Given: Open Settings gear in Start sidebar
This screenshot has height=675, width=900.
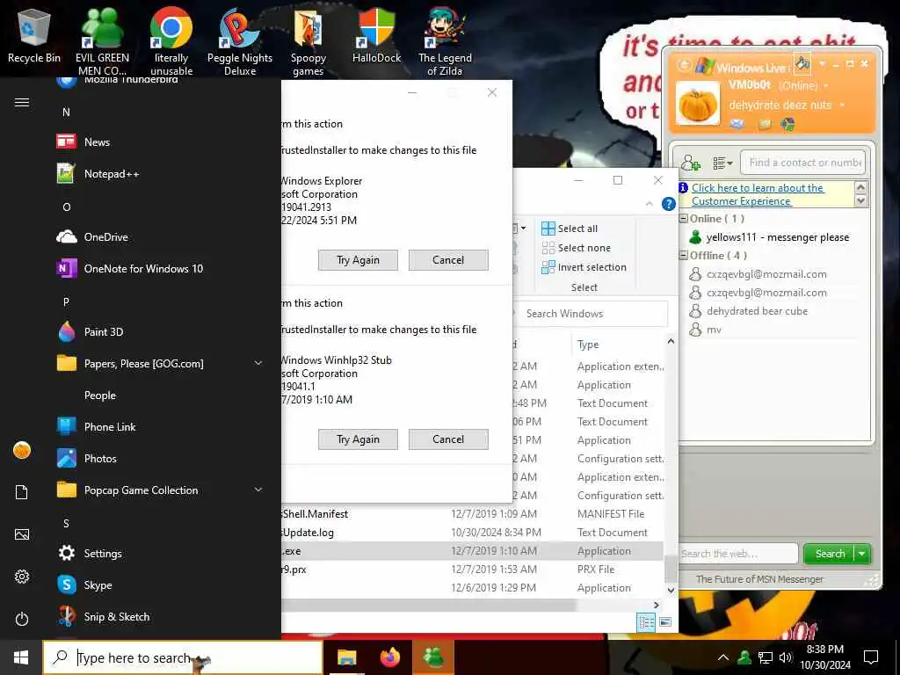Looking at the screenshot, I should point(22,577).
